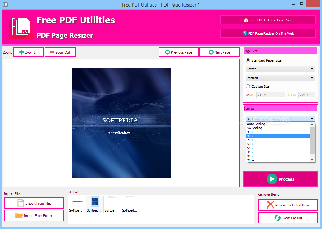Open Free PDF Utilities Home Page link

point(268,20)
